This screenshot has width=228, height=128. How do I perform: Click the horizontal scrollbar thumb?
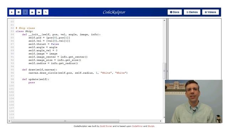point(65,121)
